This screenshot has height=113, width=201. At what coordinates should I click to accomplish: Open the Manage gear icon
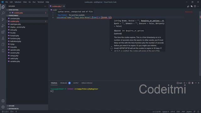[3, 107]
